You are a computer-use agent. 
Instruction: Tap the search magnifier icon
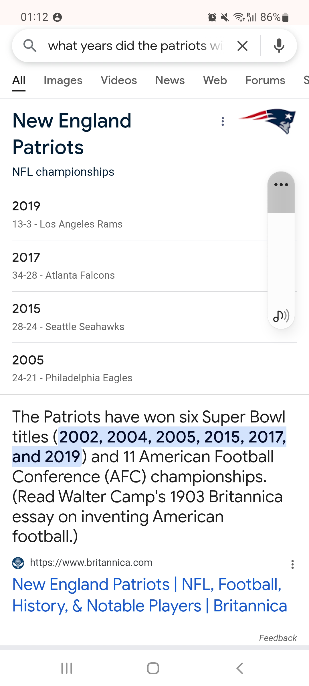pos(30,46)
